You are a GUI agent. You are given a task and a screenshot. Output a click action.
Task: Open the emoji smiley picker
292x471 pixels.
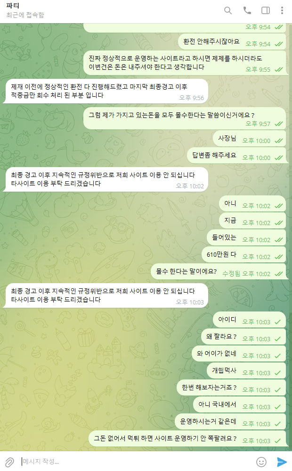click(x=261, y=462)
